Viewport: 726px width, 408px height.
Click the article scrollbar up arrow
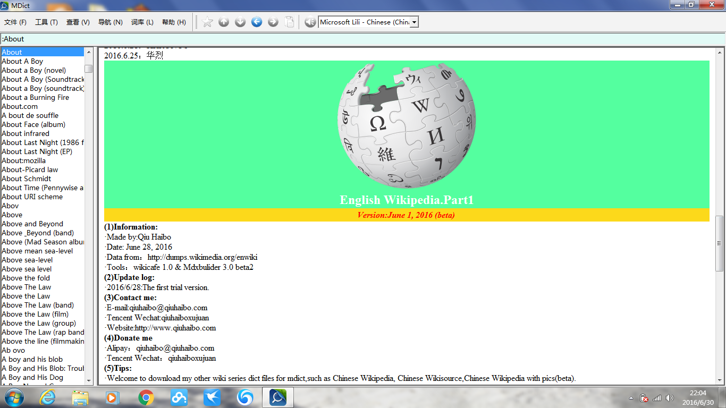coord(720,52)
